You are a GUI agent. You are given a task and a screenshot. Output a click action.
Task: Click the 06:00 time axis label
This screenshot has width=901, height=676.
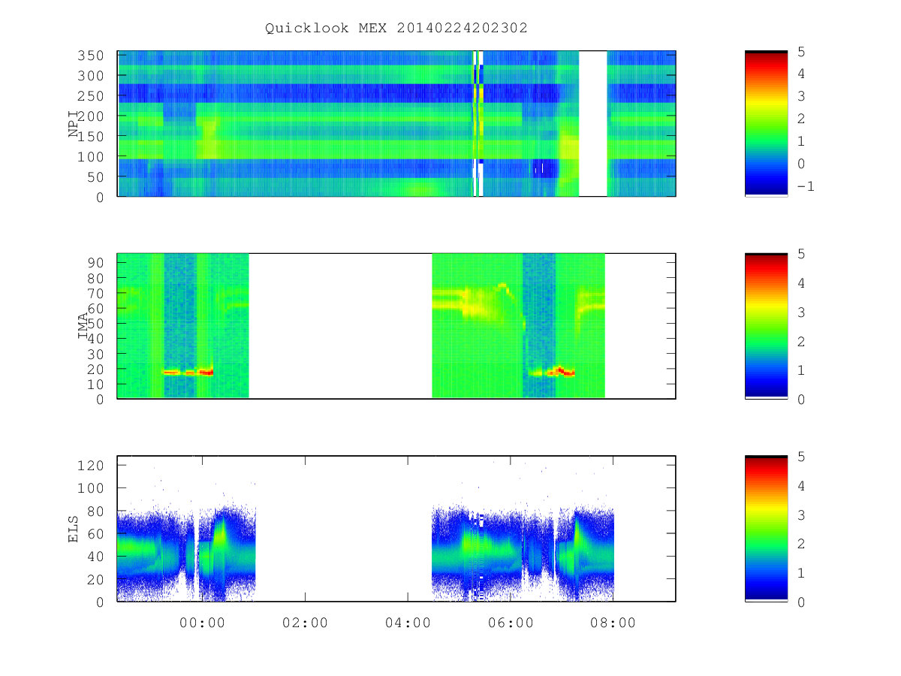(511, 623)
